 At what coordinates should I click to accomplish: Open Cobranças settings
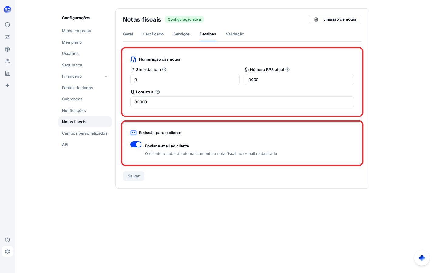click(x=85, y=99)
